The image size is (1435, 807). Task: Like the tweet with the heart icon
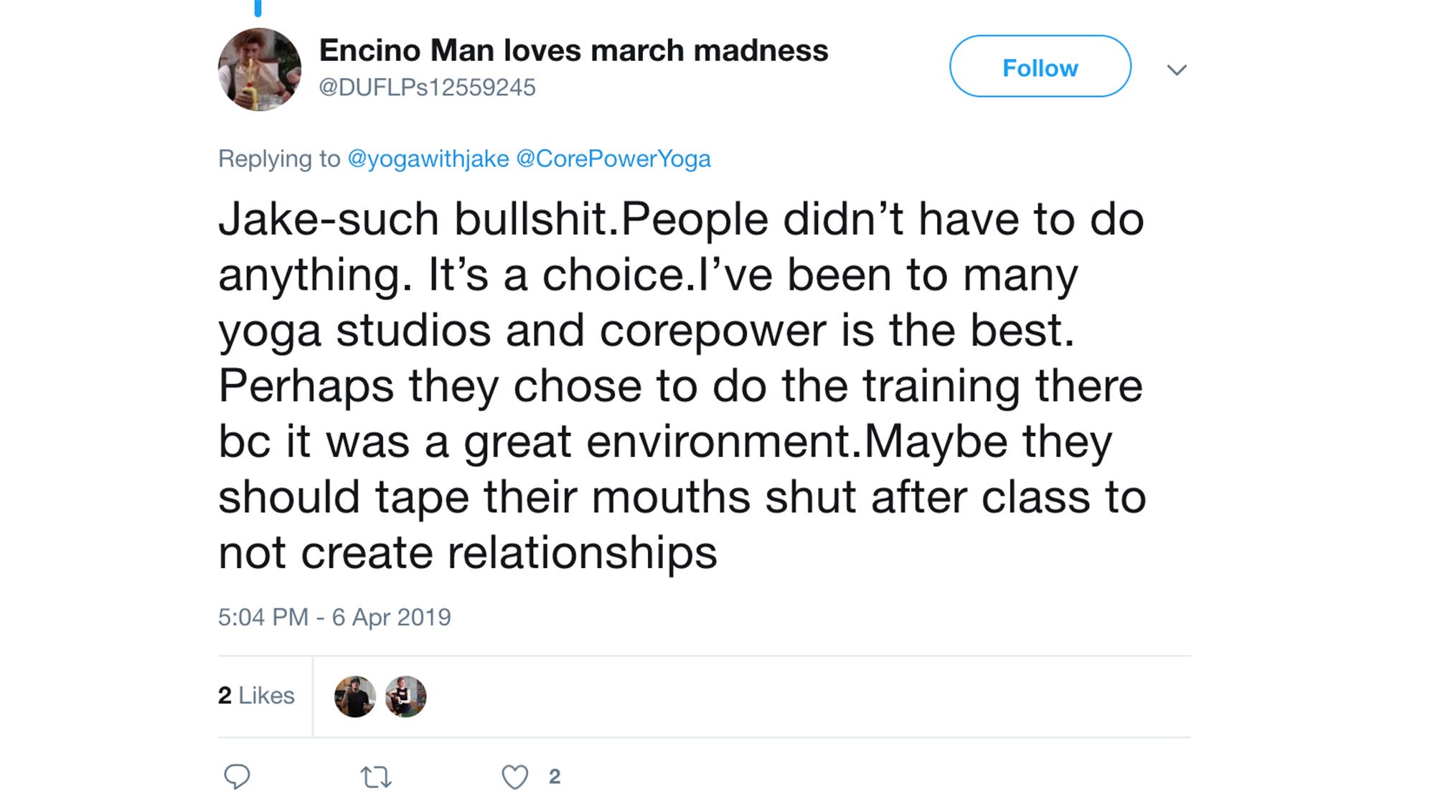point(514,777)
